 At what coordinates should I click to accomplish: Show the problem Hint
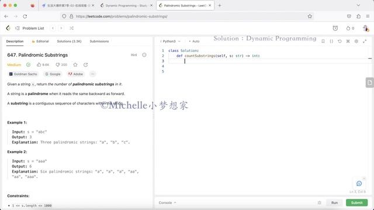[x=134, y=55]
